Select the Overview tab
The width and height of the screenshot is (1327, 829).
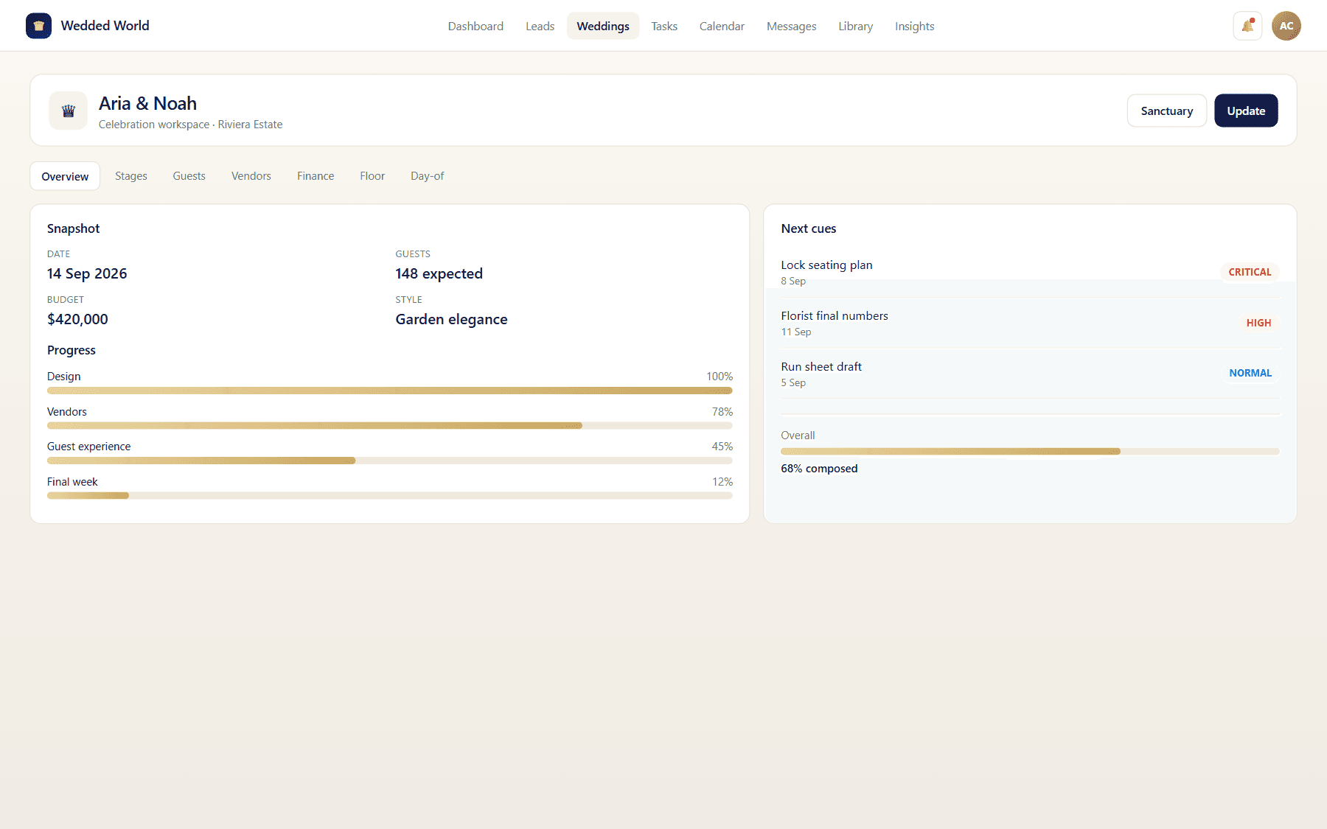tap(65, 176)
